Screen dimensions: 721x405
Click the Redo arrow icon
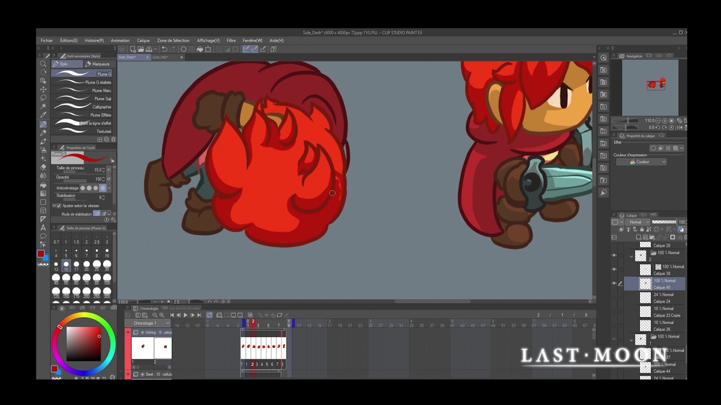click(x=172, y=49)
